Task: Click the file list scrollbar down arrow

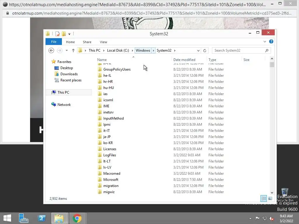Action: (x=272, y=192)
